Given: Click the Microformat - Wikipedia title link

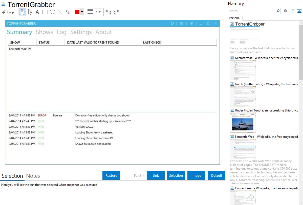Looking at the screenshot, I should coord(267,58).
